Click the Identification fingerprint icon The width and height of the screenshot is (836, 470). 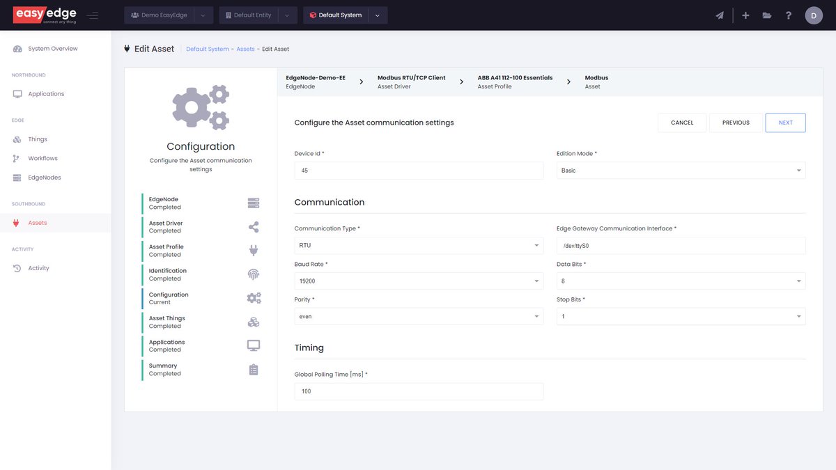[254, 273]
